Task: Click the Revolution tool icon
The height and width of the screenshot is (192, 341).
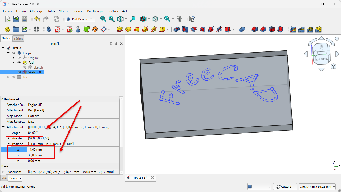Action: point(128,29)
